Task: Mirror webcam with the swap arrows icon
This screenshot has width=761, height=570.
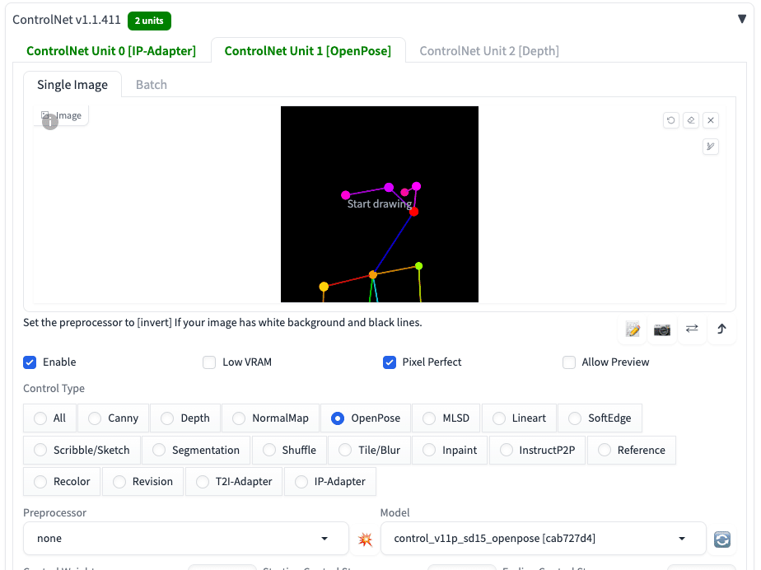Action: coord(692,329)
